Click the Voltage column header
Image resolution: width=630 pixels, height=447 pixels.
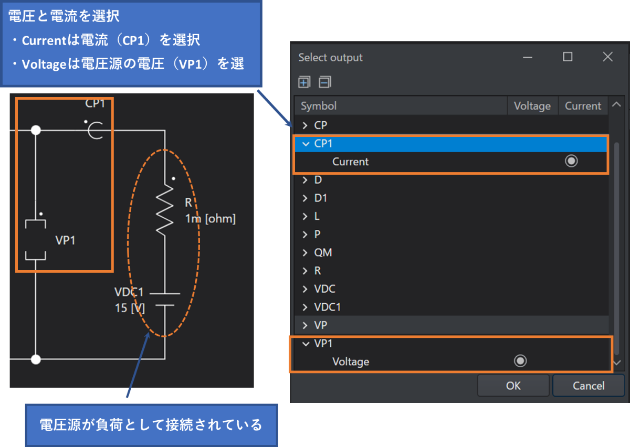click(x=532, y=106)
